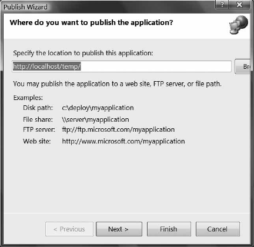
Task: Click the globe publish icon
Action: coord(239,25)
